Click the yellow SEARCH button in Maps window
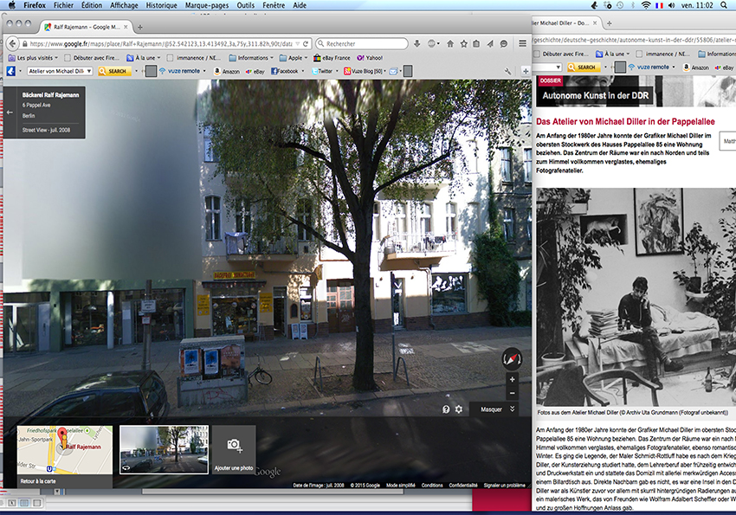 click(x=114, y=71)
